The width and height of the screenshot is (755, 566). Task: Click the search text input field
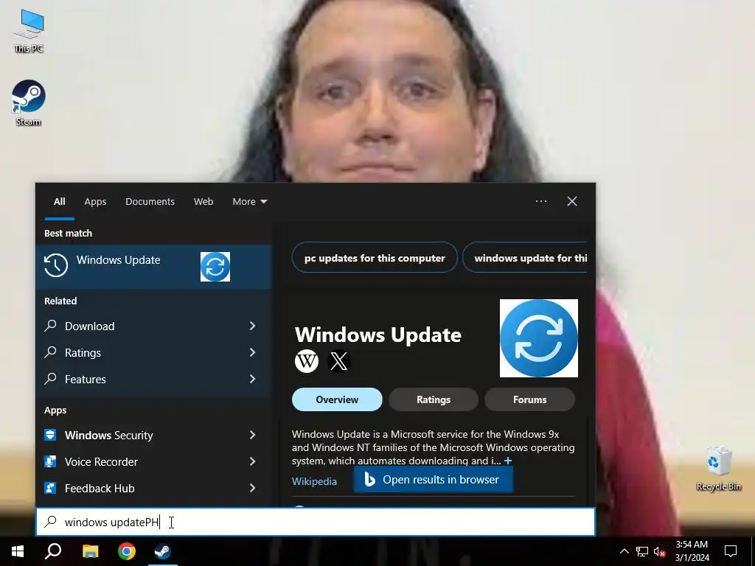coord(316,522)
